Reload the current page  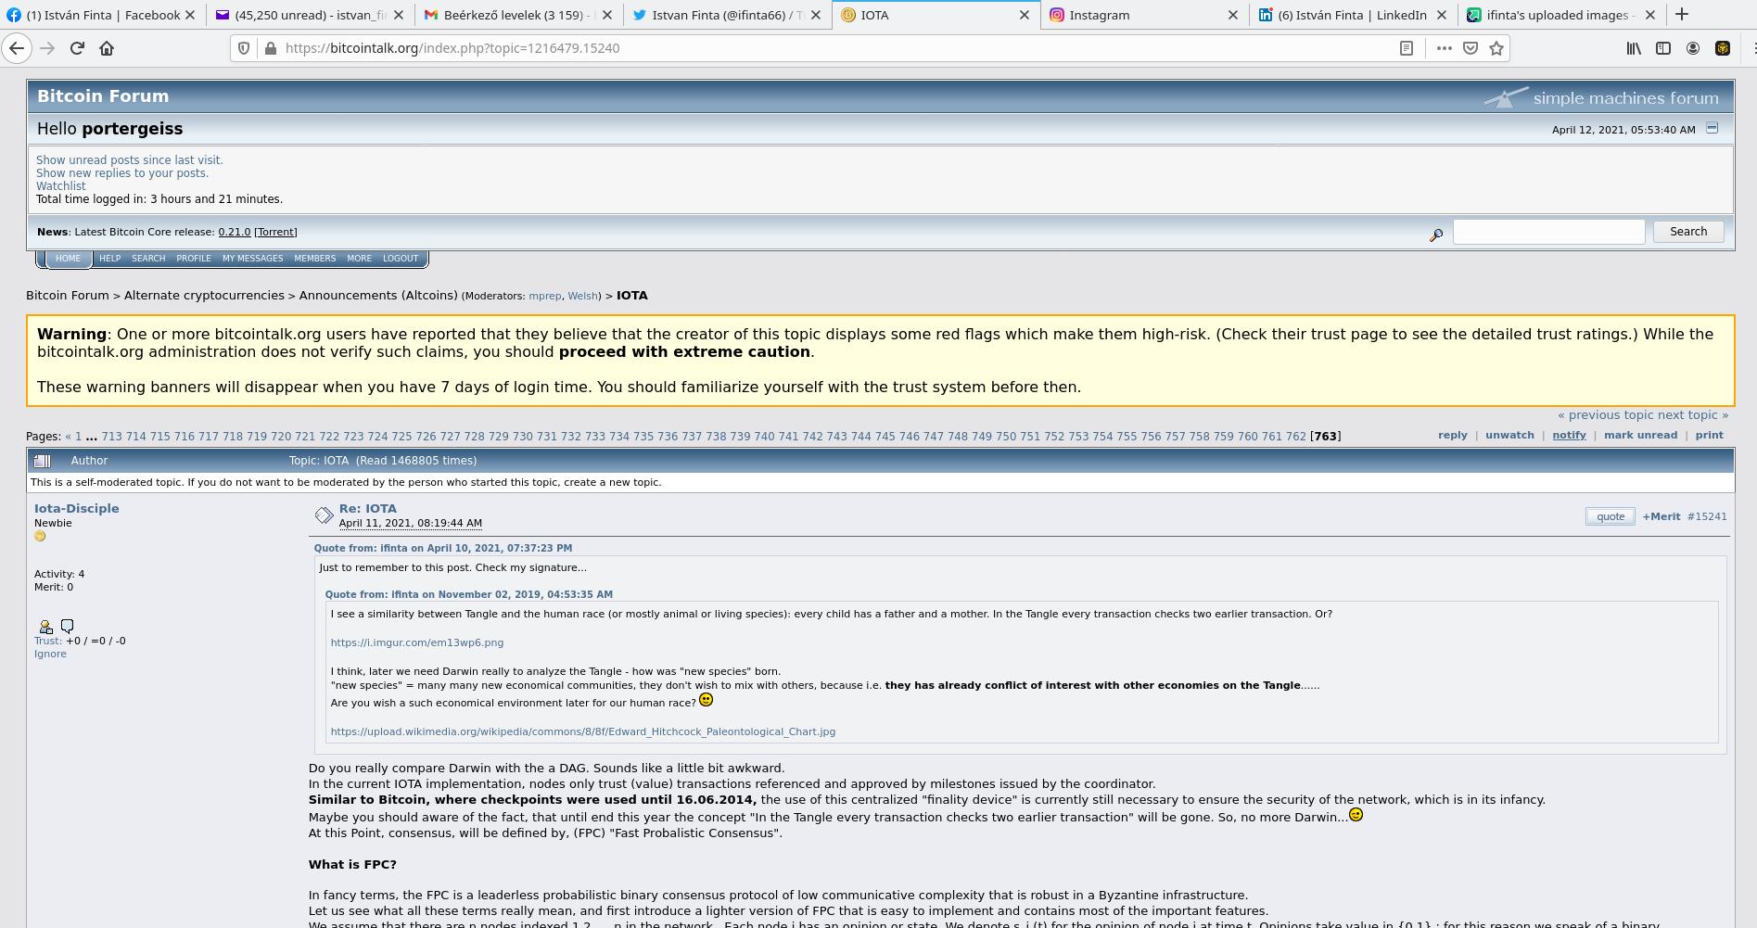tap(78, 48)
